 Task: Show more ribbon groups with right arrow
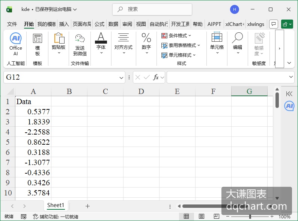[279, 48]
